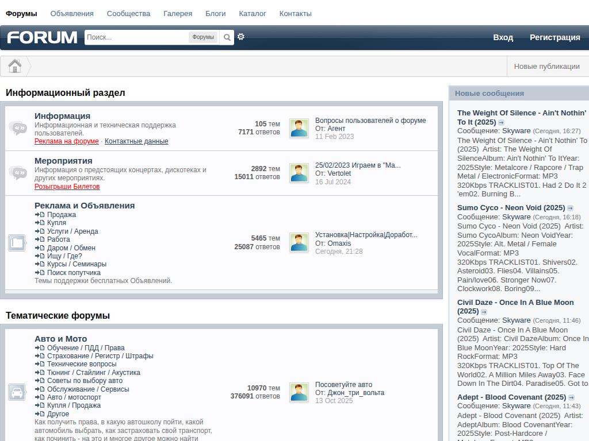
Task: Open advanced search gear icon
Action: tap(241, 37)
